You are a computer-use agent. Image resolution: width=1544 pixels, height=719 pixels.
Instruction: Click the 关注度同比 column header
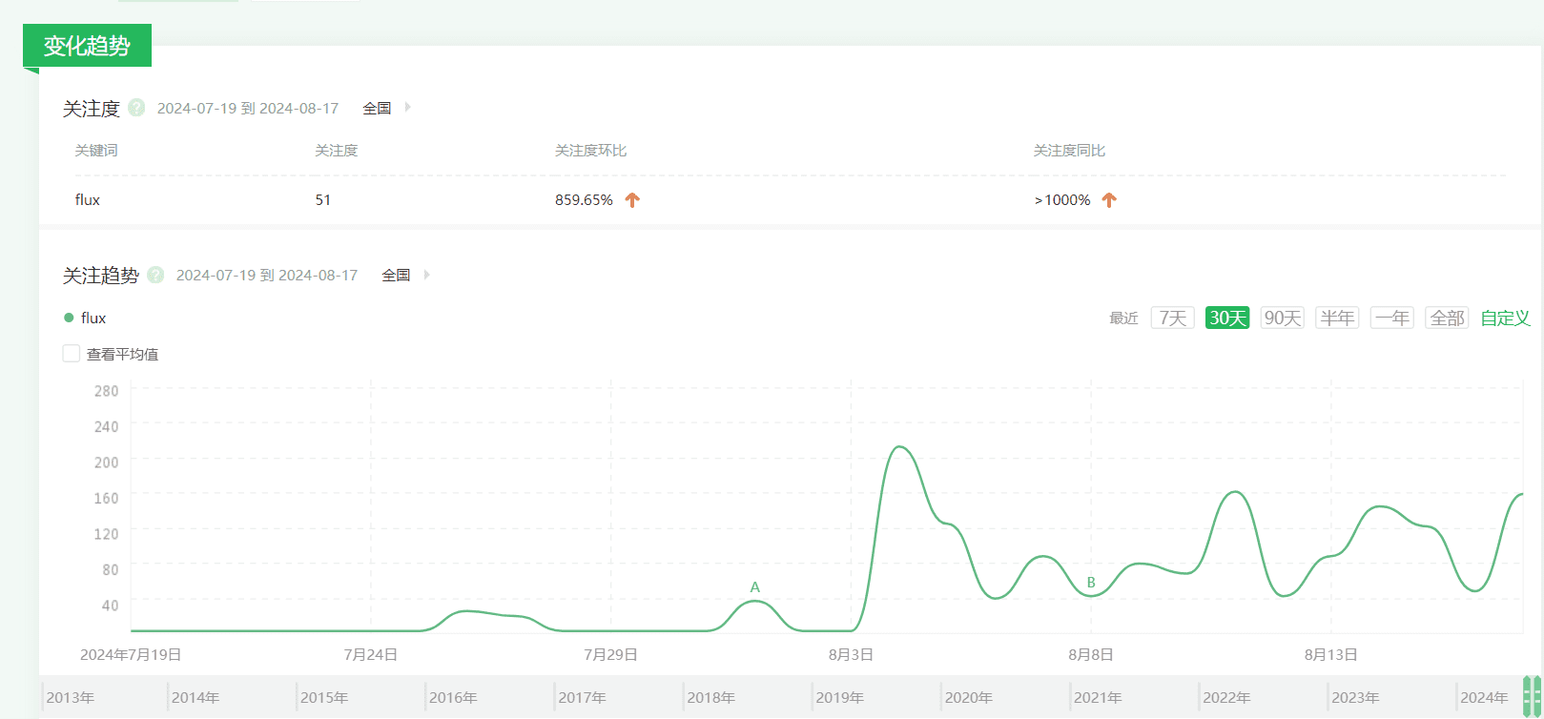[x=1070, y=151]
